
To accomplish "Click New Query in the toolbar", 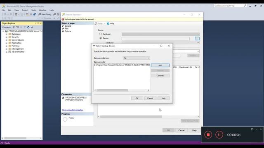I will click(45, 14).
